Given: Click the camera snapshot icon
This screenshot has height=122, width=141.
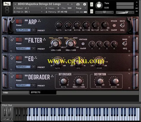Looking at the screenshot, I should click(x=78, y=4).
